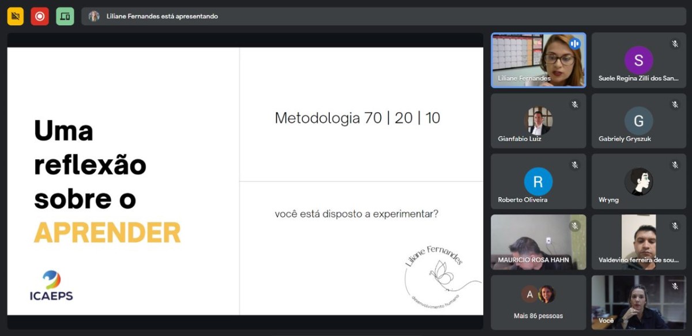The width and height of the screenshot is (692, 336).
Task: Click the red recording indicator icon
Action: click(x=40, y=16)
